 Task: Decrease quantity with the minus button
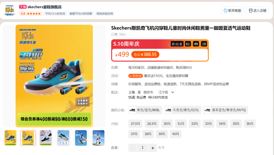[132, 148]
